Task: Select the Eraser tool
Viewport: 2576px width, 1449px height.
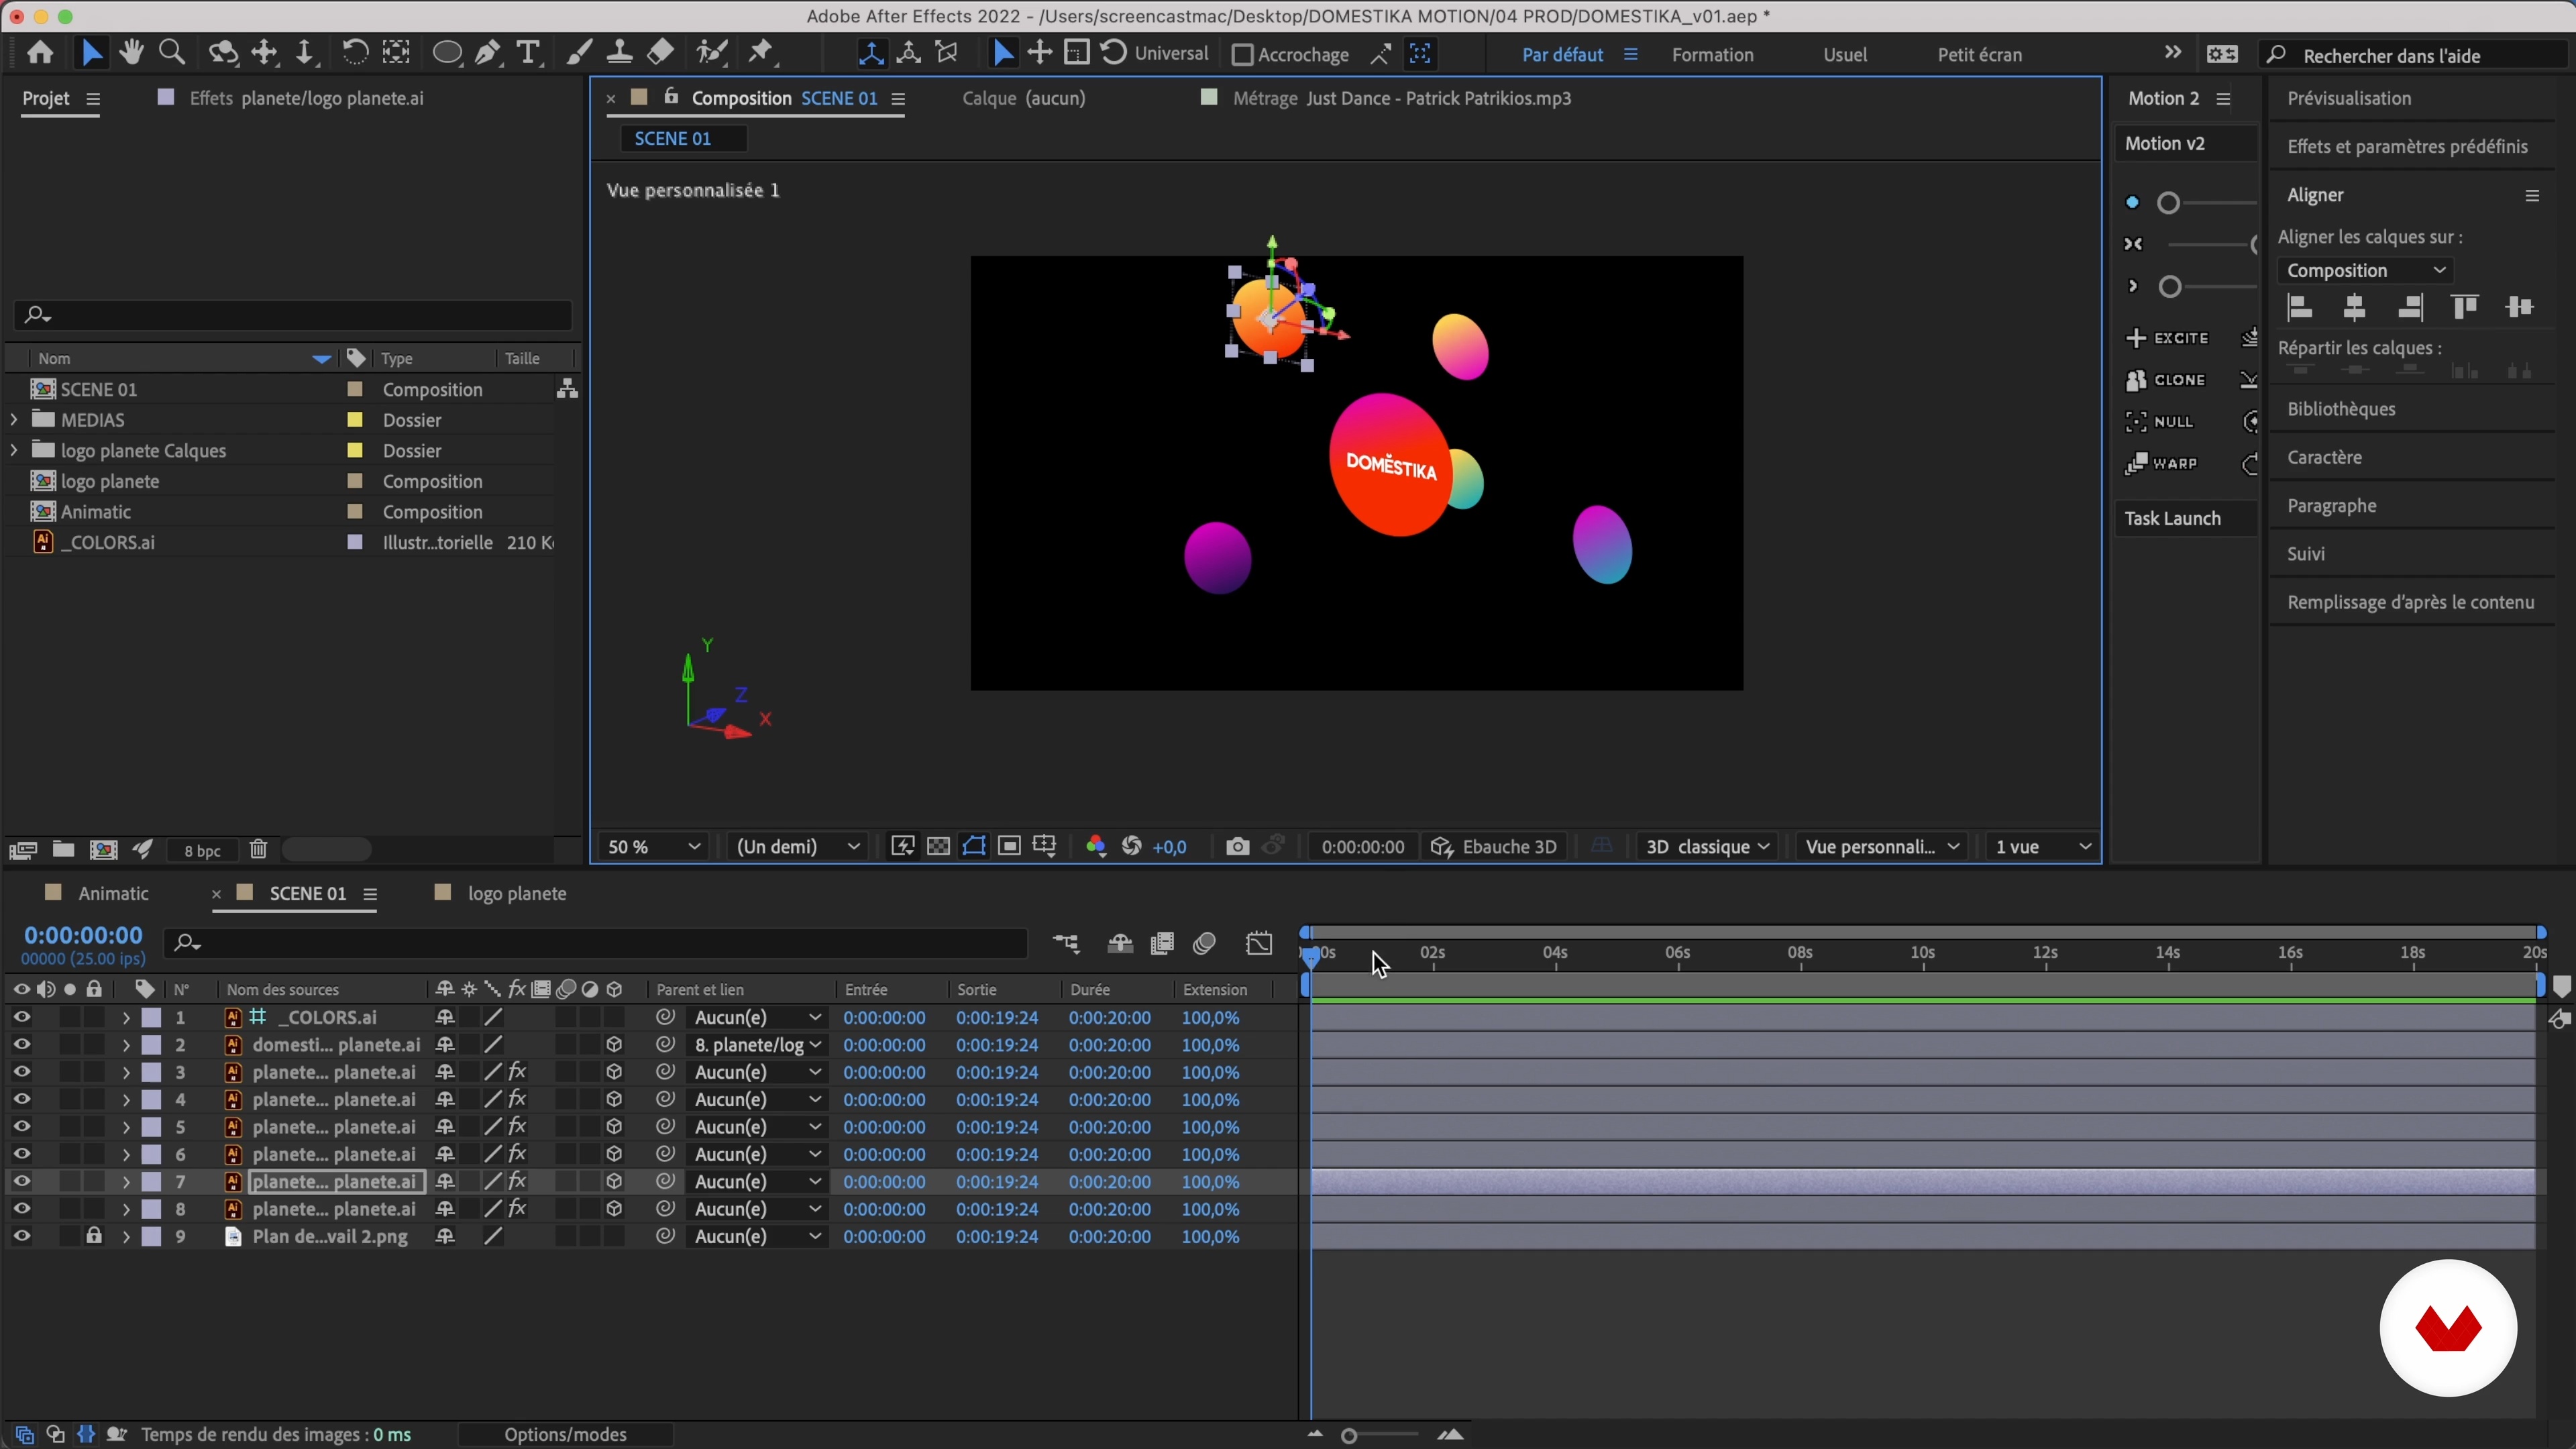Action: tap(660, 53)
